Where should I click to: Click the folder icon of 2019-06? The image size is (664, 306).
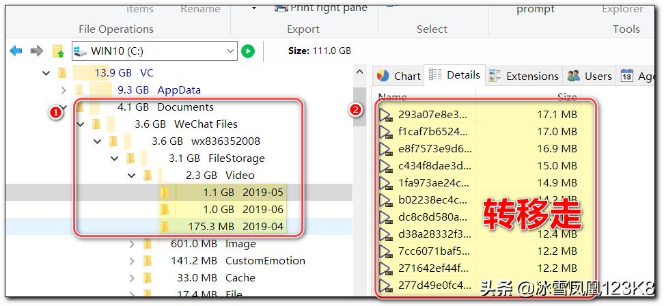(165, 210)
